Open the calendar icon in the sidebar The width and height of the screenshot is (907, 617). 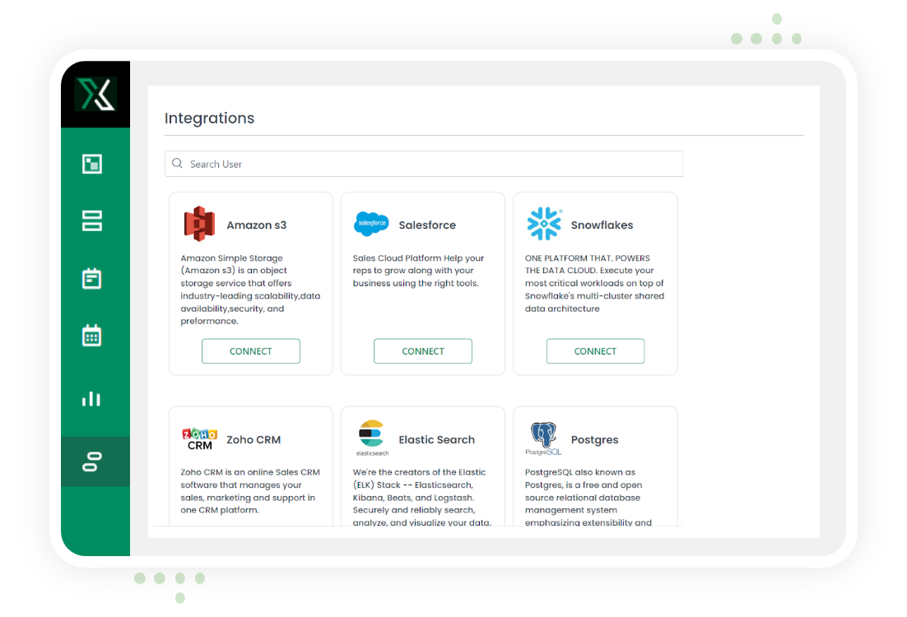pos(91,335)
